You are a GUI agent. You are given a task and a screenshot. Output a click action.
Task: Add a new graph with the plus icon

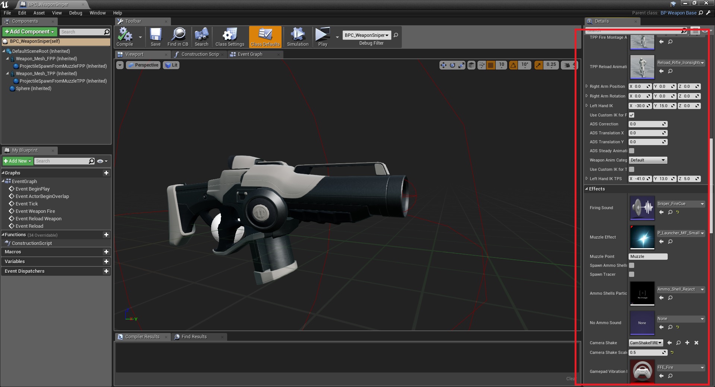coord(106,173)
